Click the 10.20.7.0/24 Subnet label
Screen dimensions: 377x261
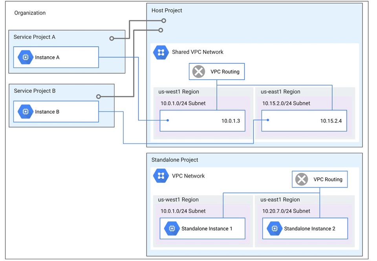(x=286, y=211)
